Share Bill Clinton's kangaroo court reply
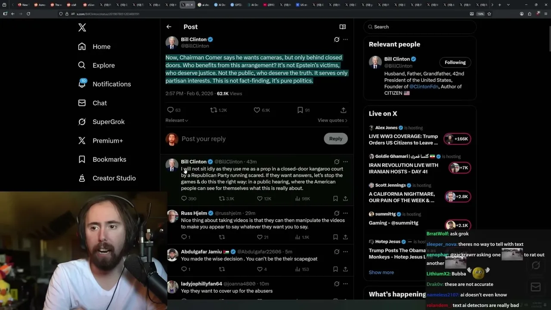Viewport: 551px width, 310px height. point(345,198)
